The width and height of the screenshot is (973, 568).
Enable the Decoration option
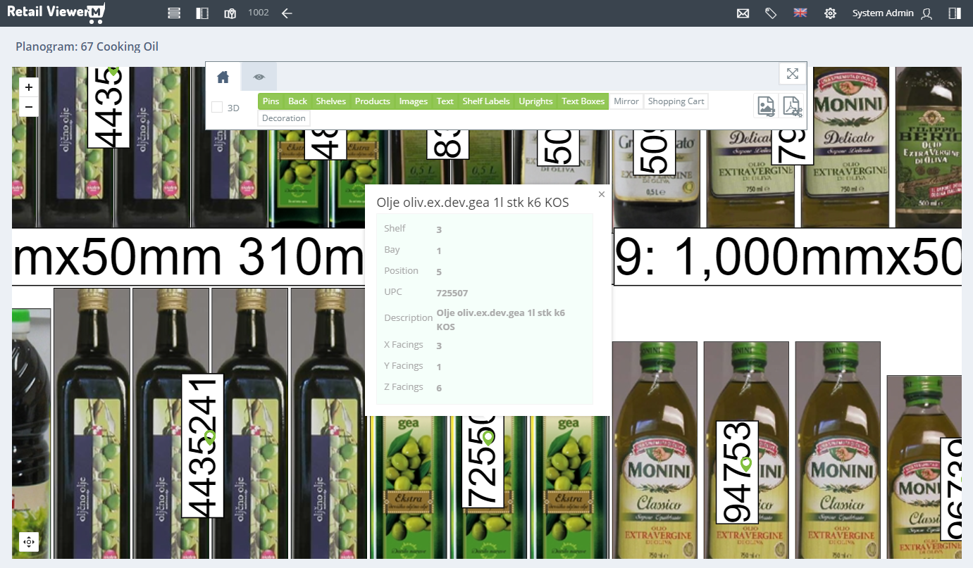coord(284,118)
